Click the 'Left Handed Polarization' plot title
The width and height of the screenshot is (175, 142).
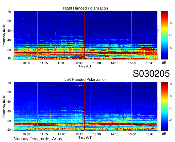tap(85, 79)
